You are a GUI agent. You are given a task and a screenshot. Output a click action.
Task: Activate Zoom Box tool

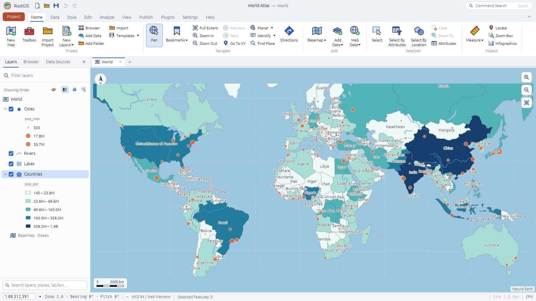[x=501, y=36]
